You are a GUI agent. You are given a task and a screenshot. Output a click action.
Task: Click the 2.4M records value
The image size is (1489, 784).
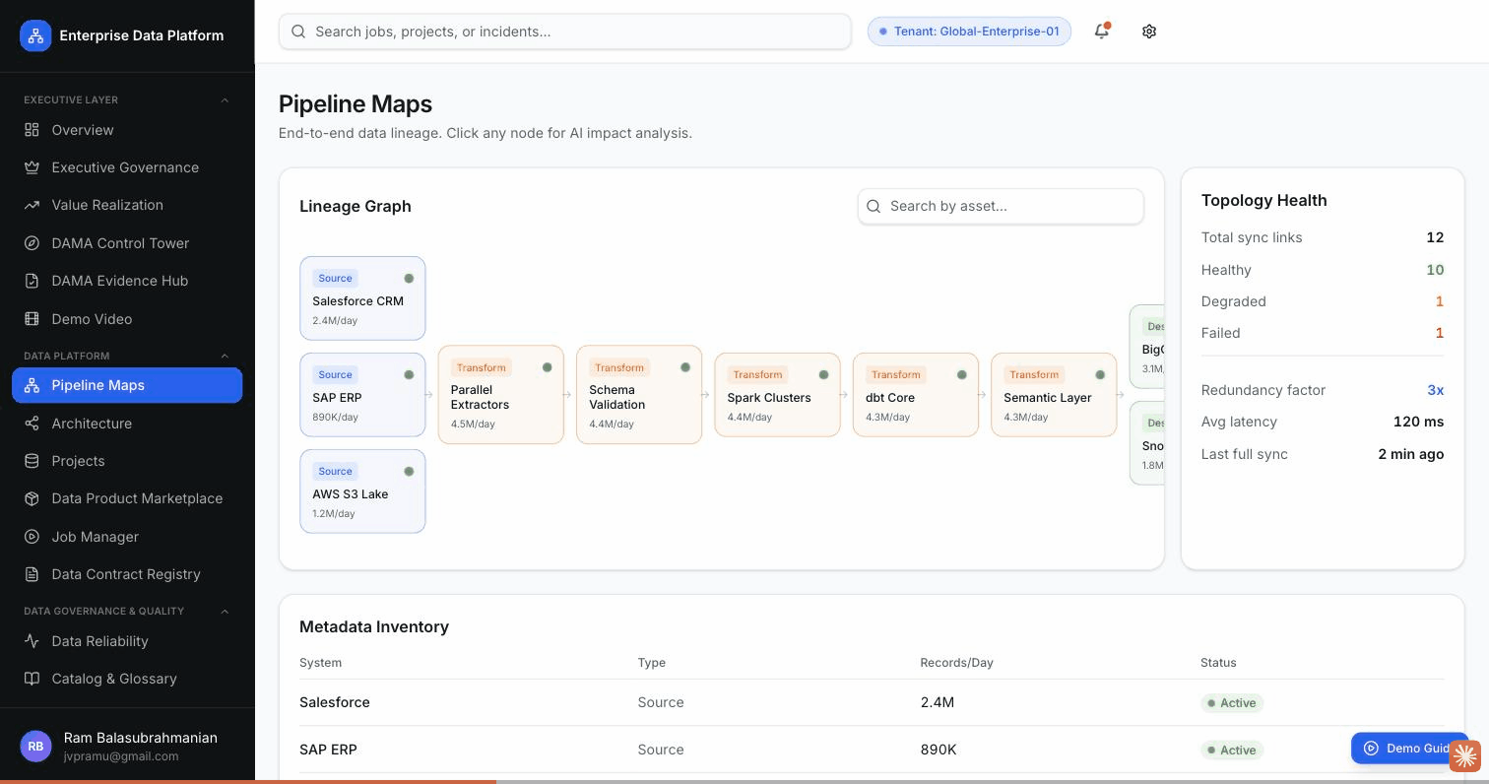[x=938, y=702]
